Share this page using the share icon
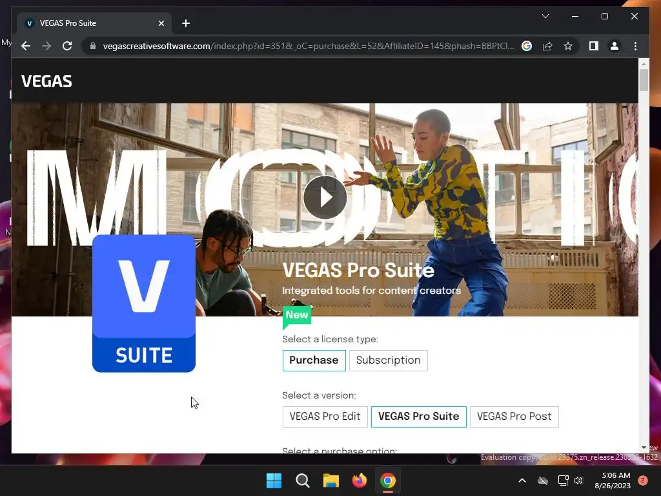661x496 pixels. (547, 46)
